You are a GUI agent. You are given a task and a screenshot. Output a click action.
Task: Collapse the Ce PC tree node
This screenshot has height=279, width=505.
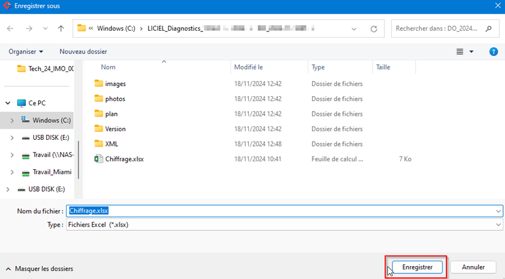pos(8,103)
